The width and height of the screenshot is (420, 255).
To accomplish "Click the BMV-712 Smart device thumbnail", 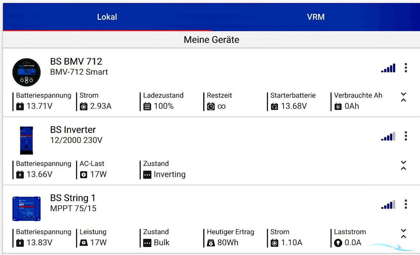I will coord(26,72).
